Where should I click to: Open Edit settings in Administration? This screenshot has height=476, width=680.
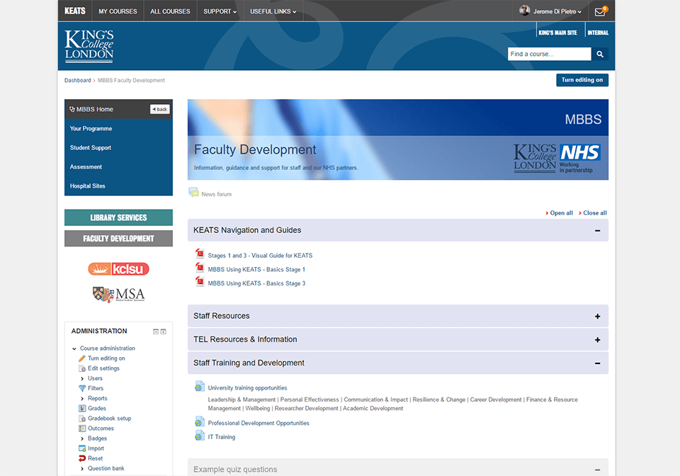(103, 368)
